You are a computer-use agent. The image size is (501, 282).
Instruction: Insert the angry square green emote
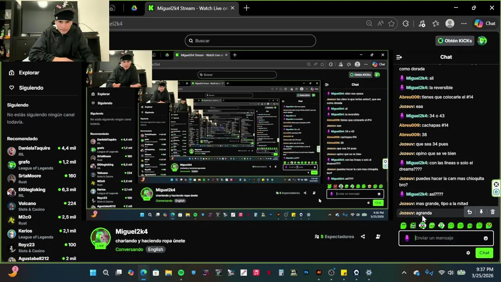click(x=413, y=226)
